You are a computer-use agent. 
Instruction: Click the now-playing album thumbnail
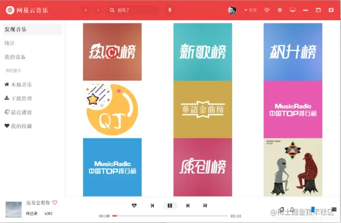coord(14,210)
